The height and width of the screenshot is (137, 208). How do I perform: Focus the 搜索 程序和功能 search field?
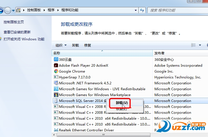click(178, 10)
